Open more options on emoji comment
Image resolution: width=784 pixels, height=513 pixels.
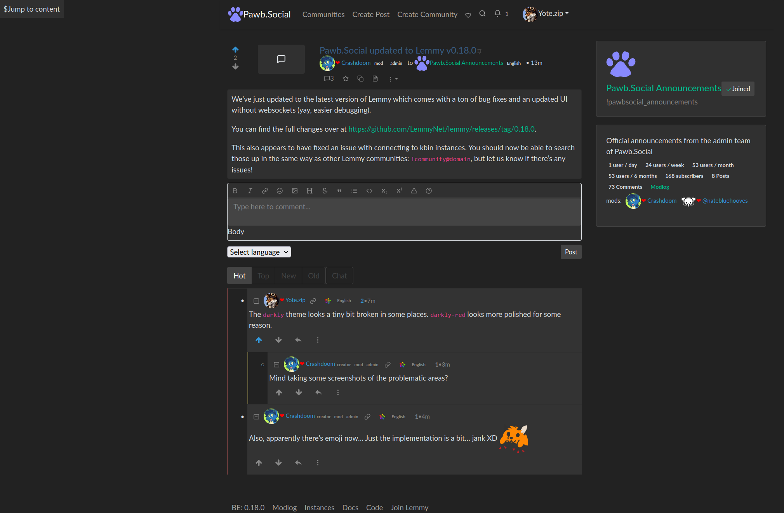(x=318, y=463)
